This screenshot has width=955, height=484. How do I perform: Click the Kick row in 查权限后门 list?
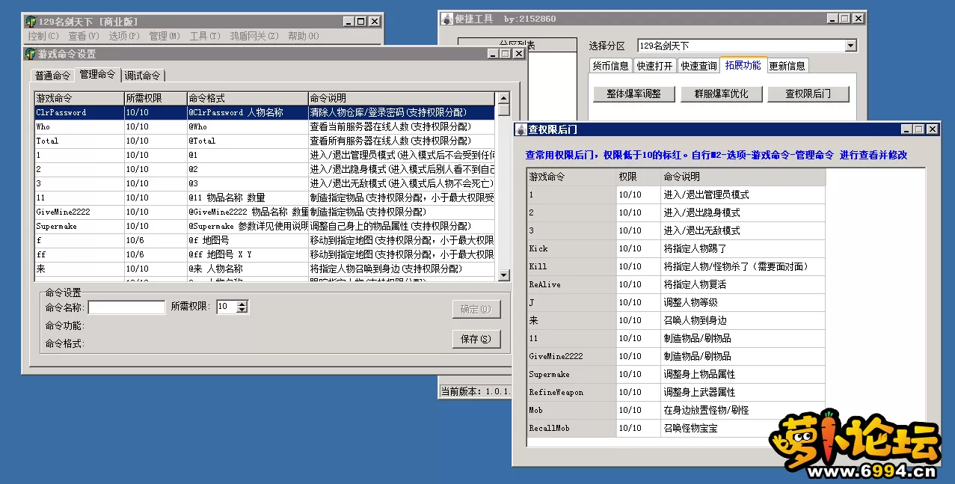pyautogui.click(x=676, y=248)
